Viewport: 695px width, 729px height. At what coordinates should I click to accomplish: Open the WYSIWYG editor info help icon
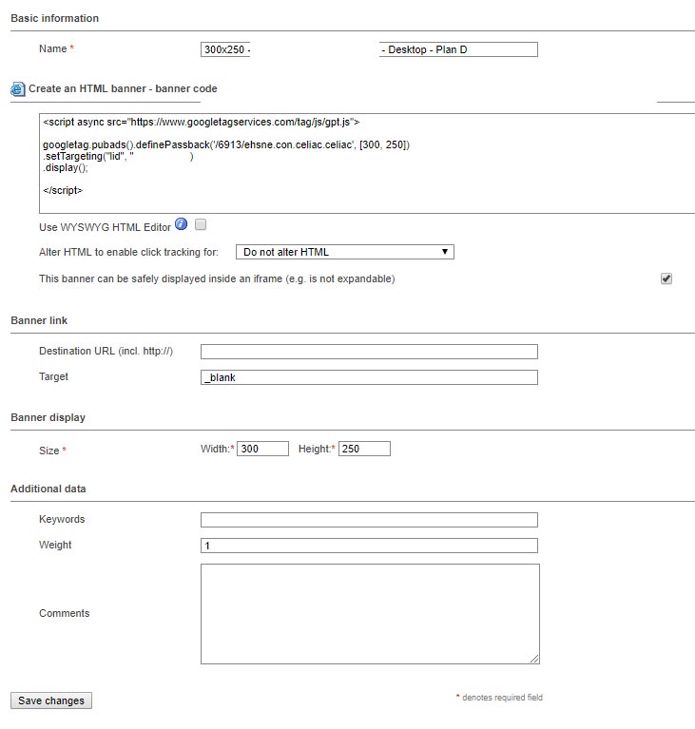point(181,224)
